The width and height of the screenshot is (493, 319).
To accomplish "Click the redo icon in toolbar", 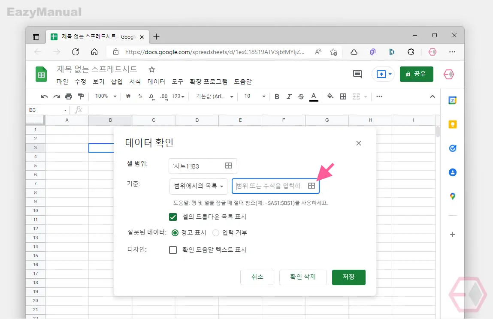I will (x=57, y=96).
